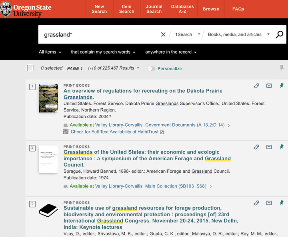Open New Search in the top menu

(x=99, y=9)
